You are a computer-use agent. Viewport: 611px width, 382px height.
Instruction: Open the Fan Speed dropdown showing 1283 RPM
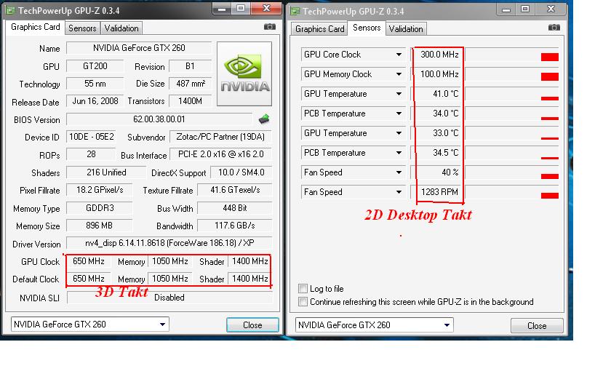(399, 192)
